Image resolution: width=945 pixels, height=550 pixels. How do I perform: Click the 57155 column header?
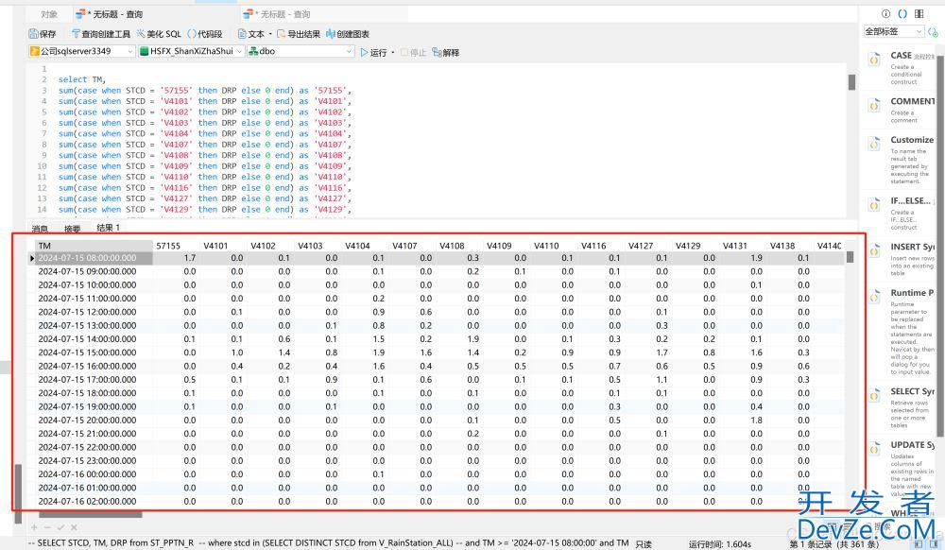point(176,246)
